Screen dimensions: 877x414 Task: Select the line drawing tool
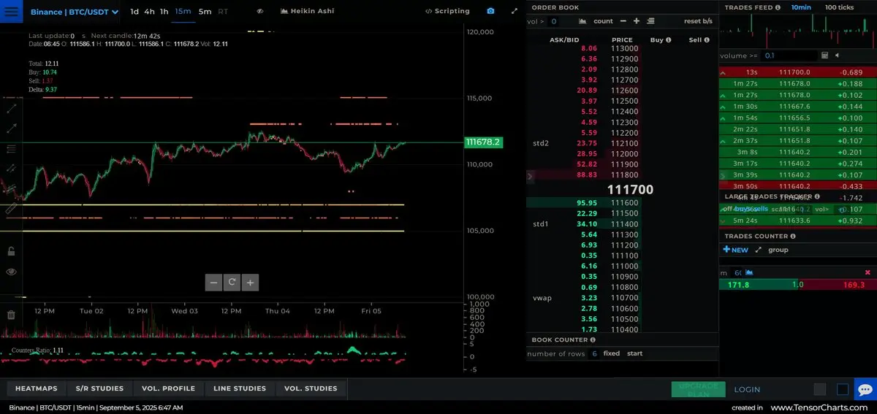11,108
